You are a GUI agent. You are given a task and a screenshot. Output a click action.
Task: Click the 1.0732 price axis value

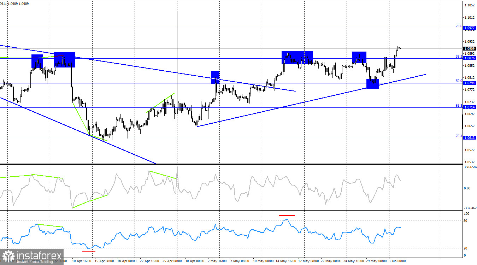tap(470, 102)
